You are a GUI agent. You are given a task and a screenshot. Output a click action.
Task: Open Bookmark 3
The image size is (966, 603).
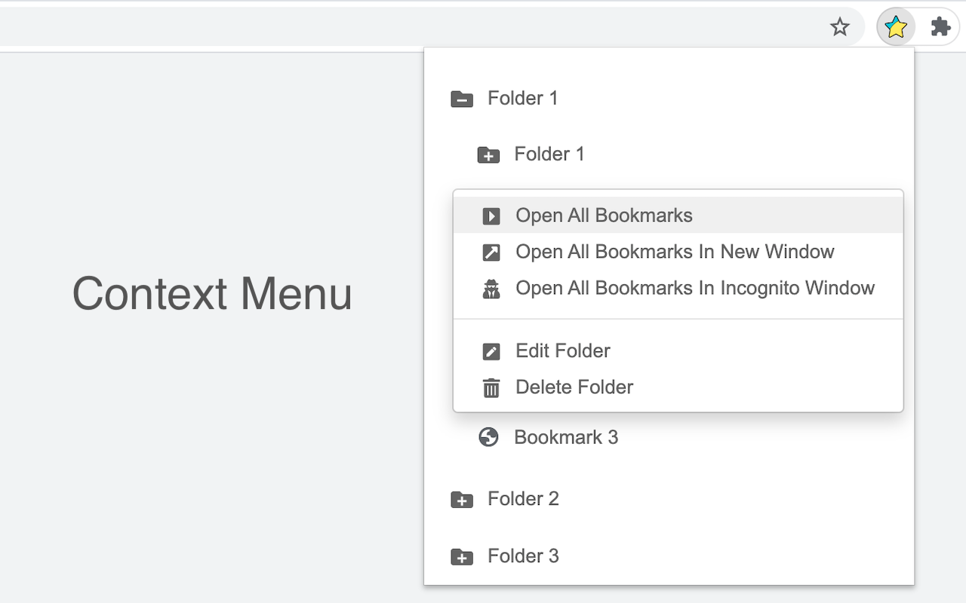[x=566, y=437]
